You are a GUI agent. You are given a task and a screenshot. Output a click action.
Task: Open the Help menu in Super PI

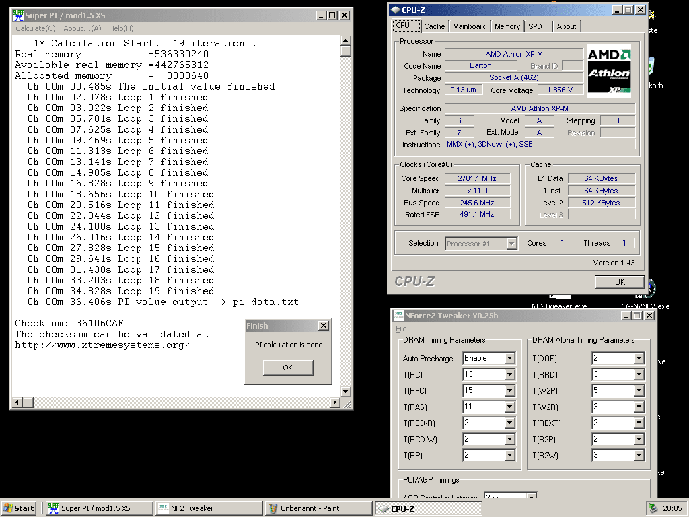(x=121, y=28)
